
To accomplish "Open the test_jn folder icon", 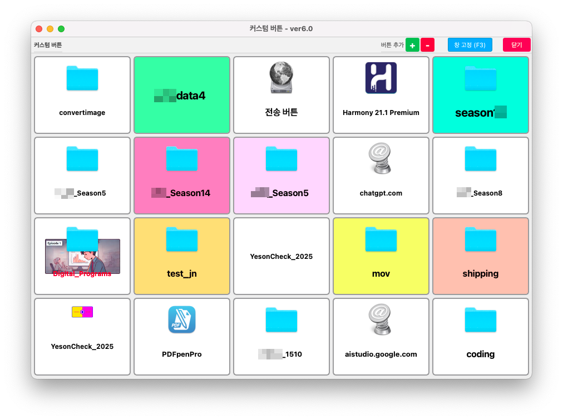I will (x=182, y=239).
